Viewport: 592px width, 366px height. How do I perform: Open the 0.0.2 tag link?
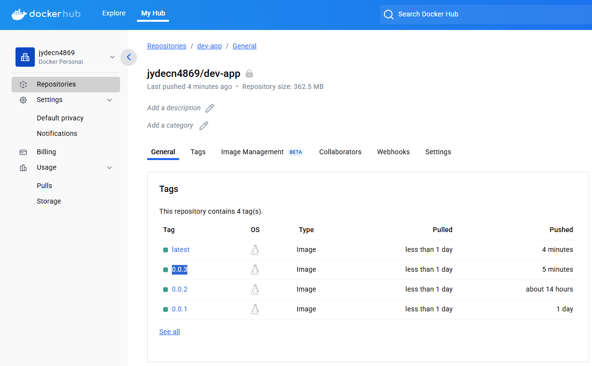[180, 289]
